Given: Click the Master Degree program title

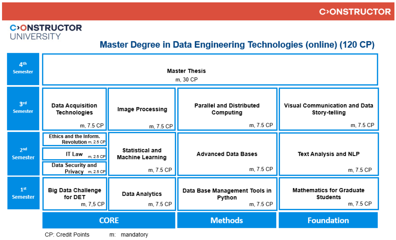Looking at the screenshot, I should point(237,45).
